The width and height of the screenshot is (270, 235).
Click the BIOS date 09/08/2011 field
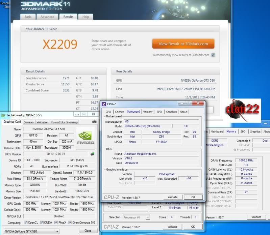[161, 163]
